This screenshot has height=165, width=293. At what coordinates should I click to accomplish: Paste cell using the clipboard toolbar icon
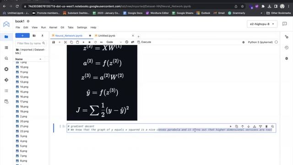[x=77, y=42]
